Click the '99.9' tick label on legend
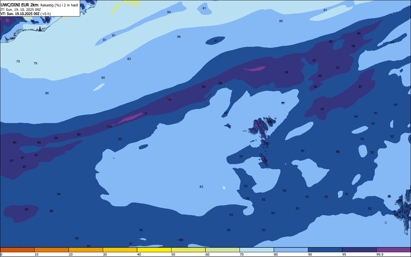 click(380, 254)
